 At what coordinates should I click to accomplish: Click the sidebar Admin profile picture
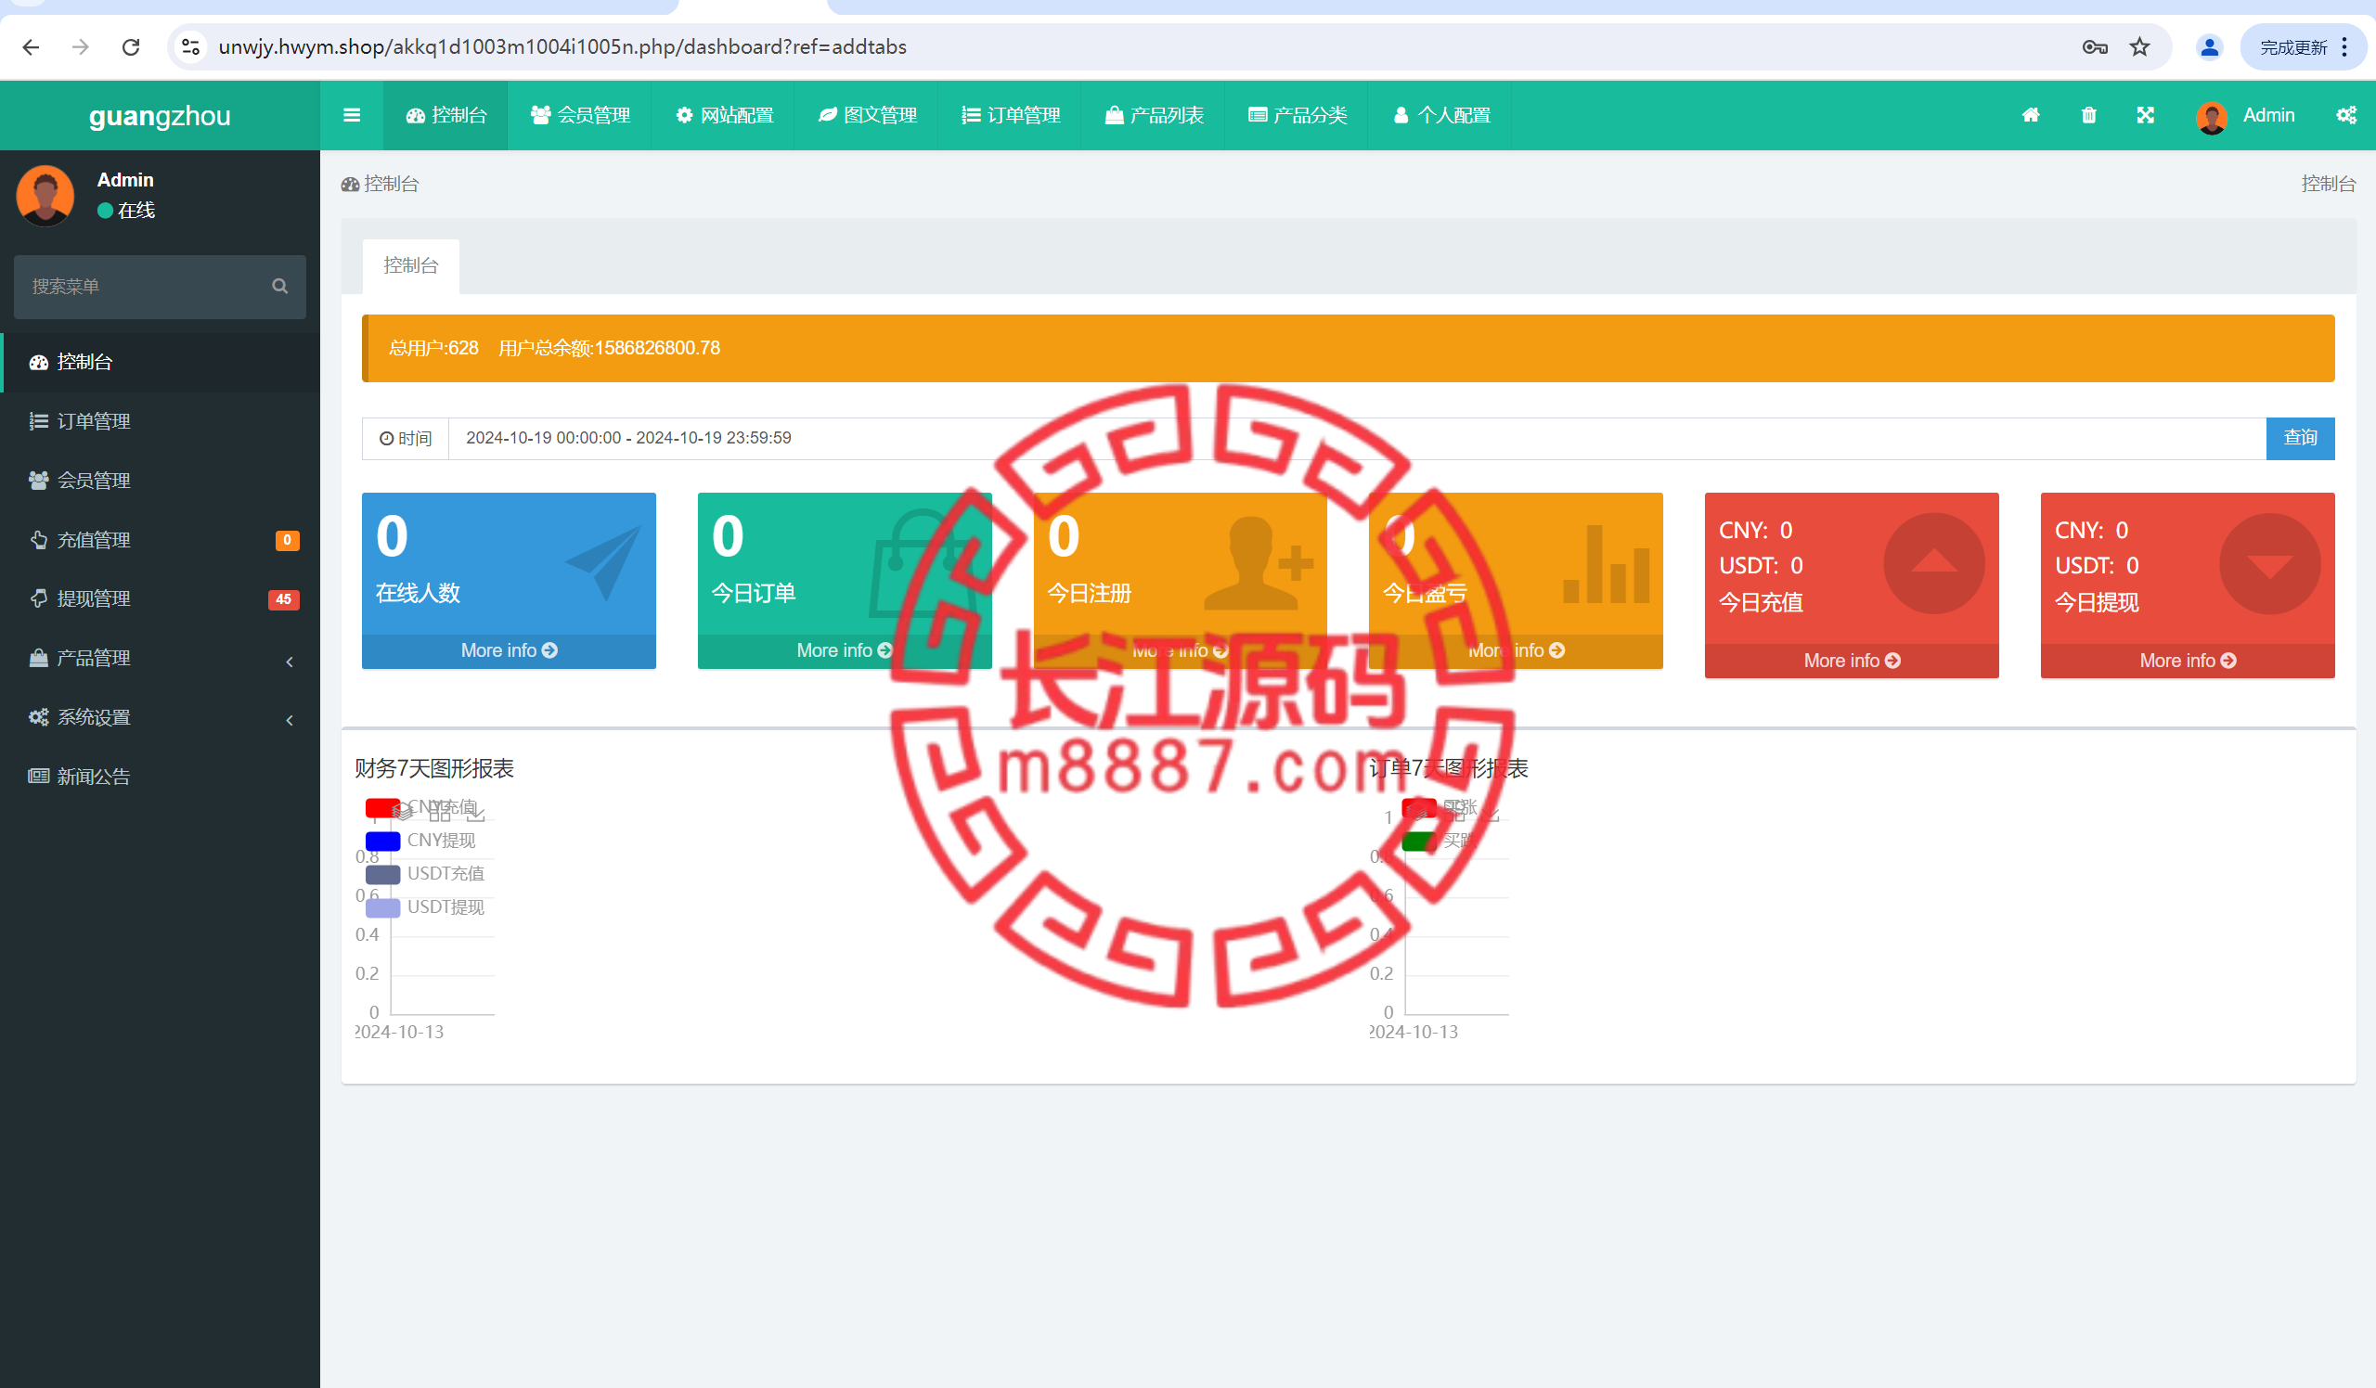pyautogui.click(x=45, y=195)
